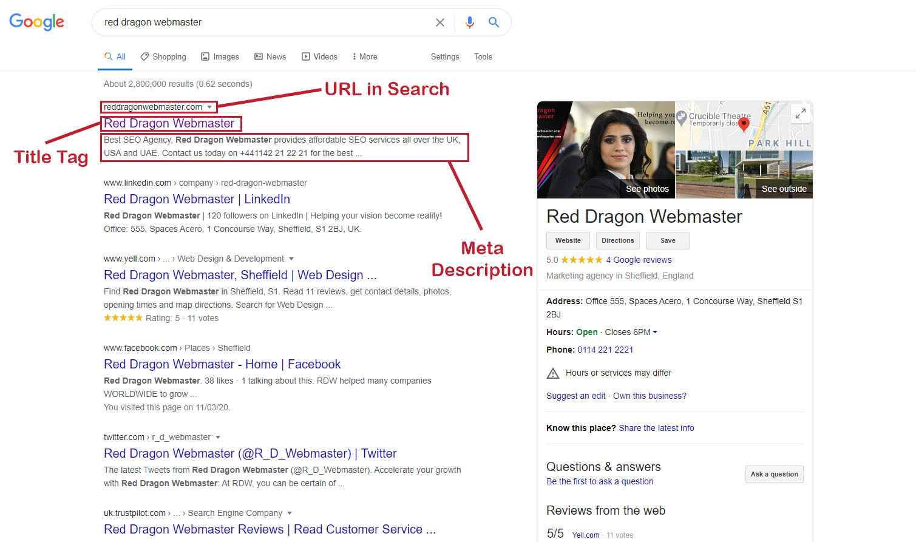Image resolution: width=916 pixels, height=542 pixels.
Task: Click the warning triangle icon about hours
Action: pyautogui.click(x=553, y=373)
